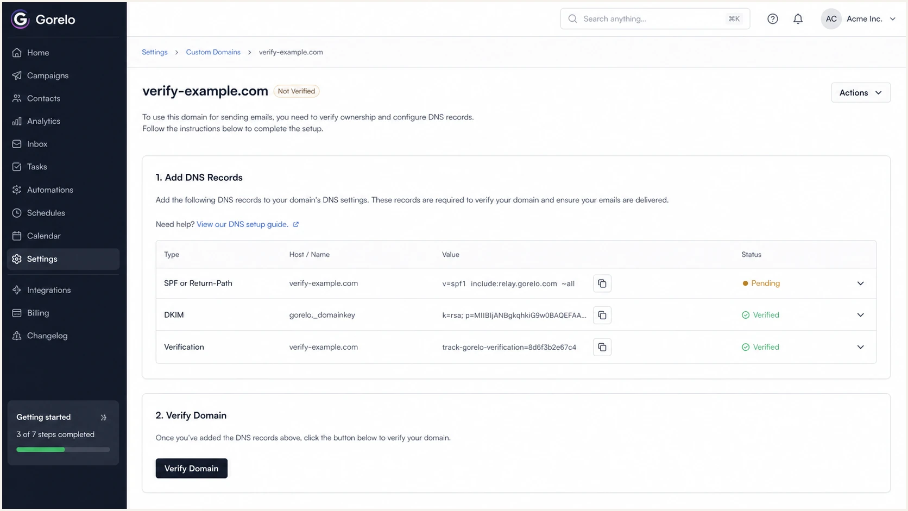The height and width of the screenshot is (511, 908).
Task: Click the ⌘K shortcut hint
Action: [x=734, y=19]
